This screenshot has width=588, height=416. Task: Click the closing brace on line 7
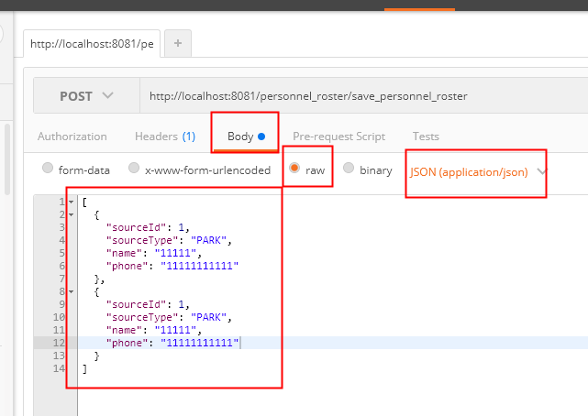click(x=99, y=279)
